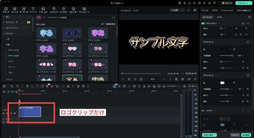This screenshot has width=254, height=138.
Task: Collapse the タイトル category in sidebar
Action: (4, 33)
